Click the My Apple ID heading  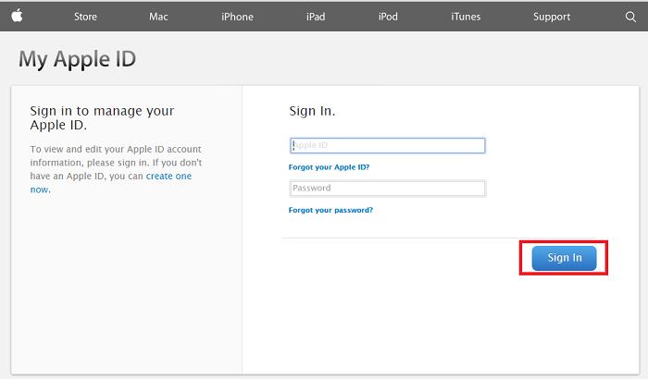[x=77, y=59]
